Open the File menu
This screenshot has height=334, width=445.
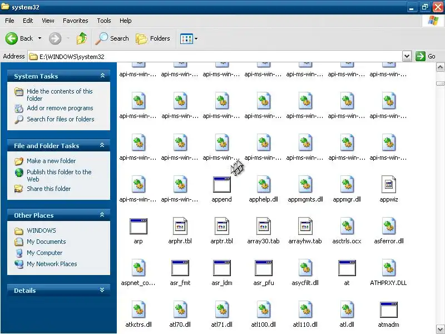tap(9, 21)
